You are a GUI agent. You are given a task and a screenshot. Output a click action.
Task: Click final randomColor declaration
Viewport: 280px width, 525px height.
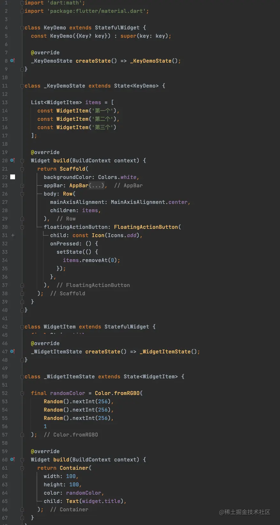click(x=58, y=393)
